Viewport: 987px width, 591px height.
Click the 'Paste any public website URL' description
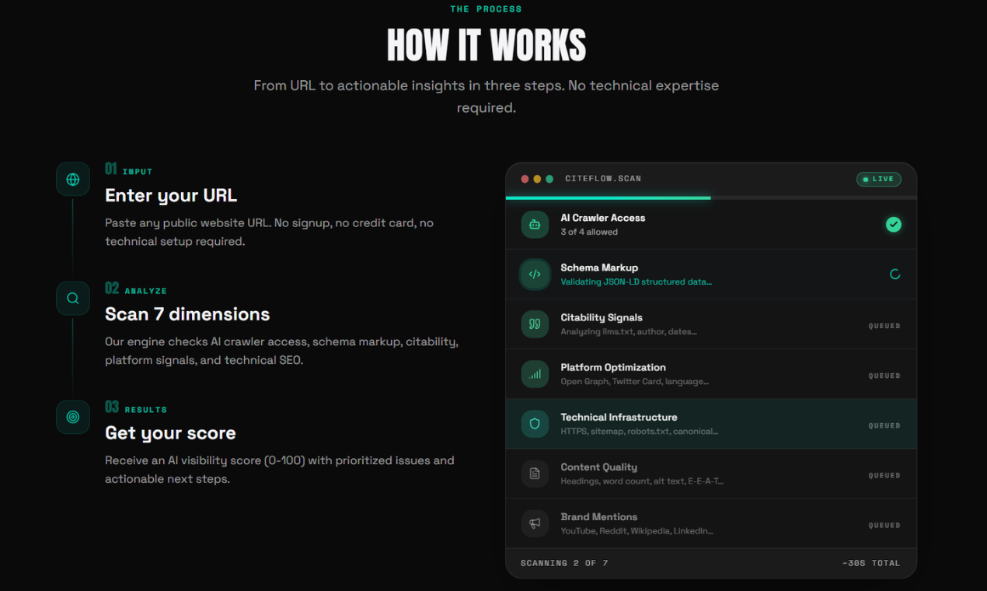click(270, 232)
